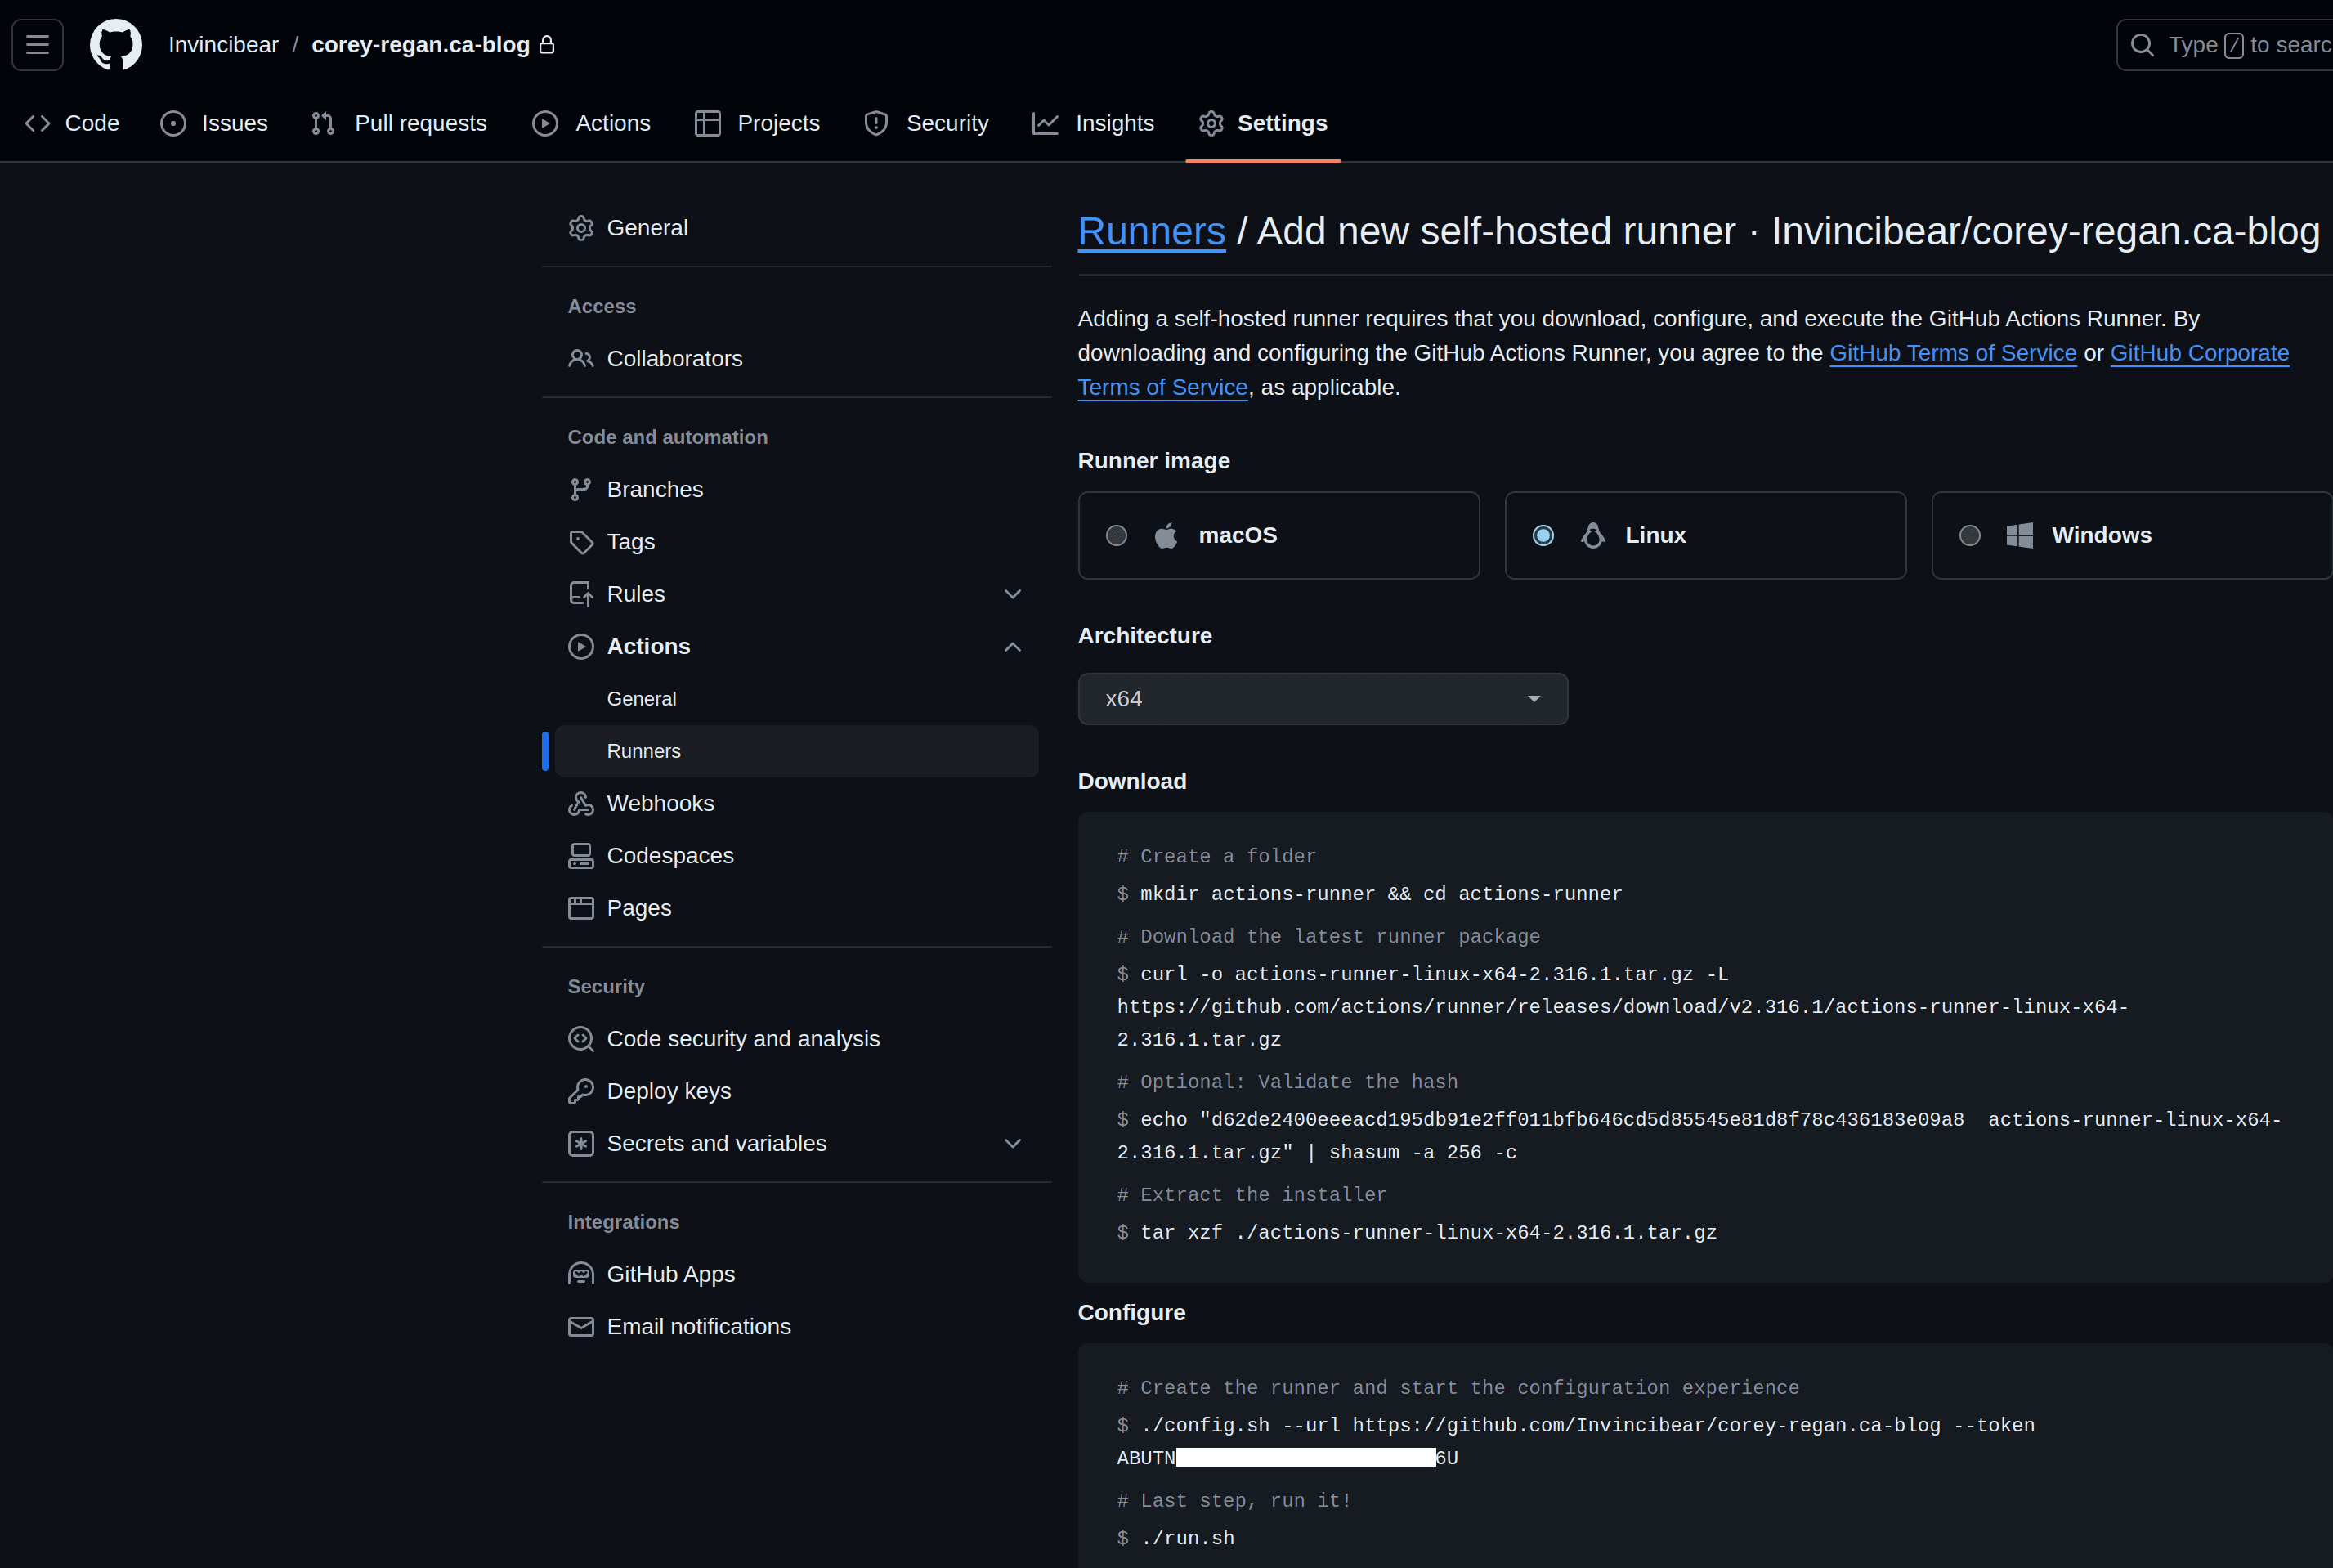Open Actions General settings subitem

coord(641,699)
